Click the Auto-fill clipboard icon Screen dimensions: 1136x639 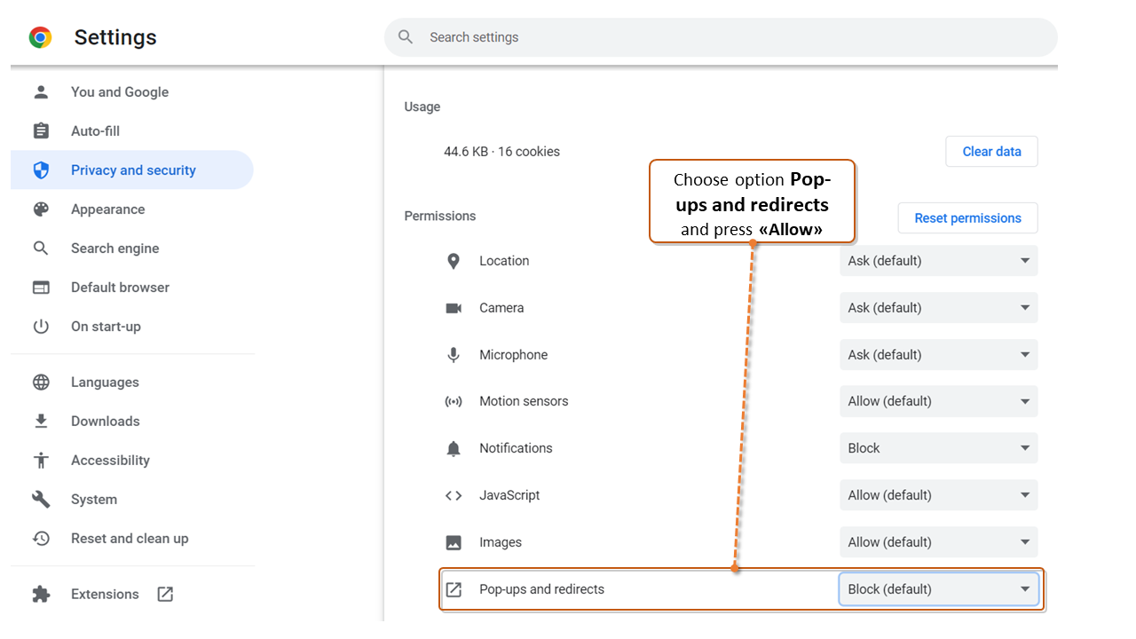[41, 131]
